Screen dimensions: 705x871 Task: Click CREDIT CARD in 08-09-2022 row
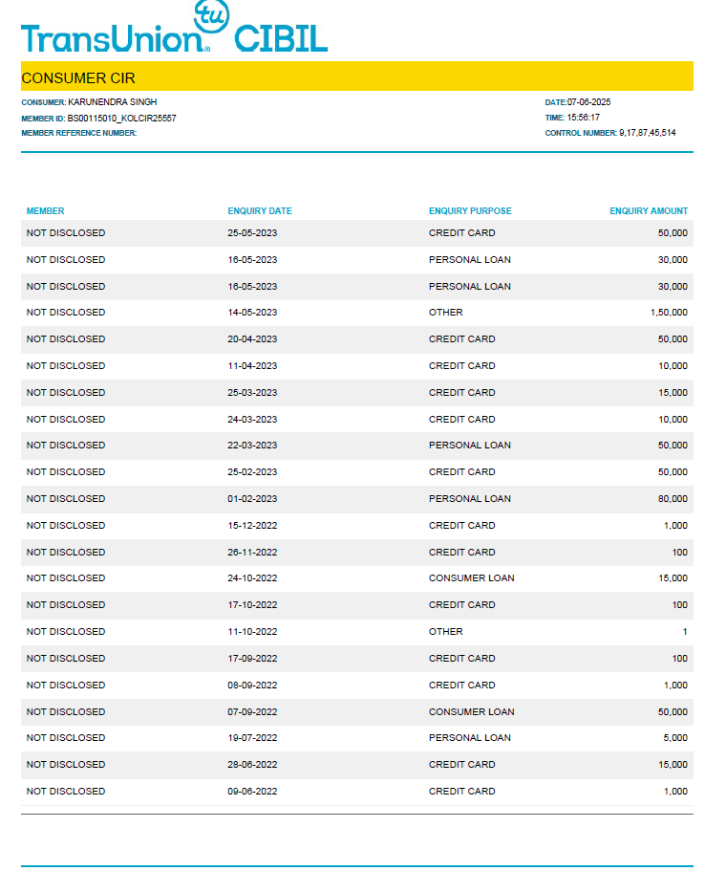tap(461, 685)
